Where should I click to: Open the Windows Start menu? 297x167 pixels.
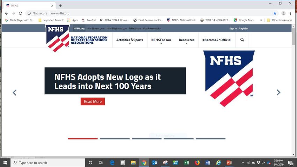[5, 163]
